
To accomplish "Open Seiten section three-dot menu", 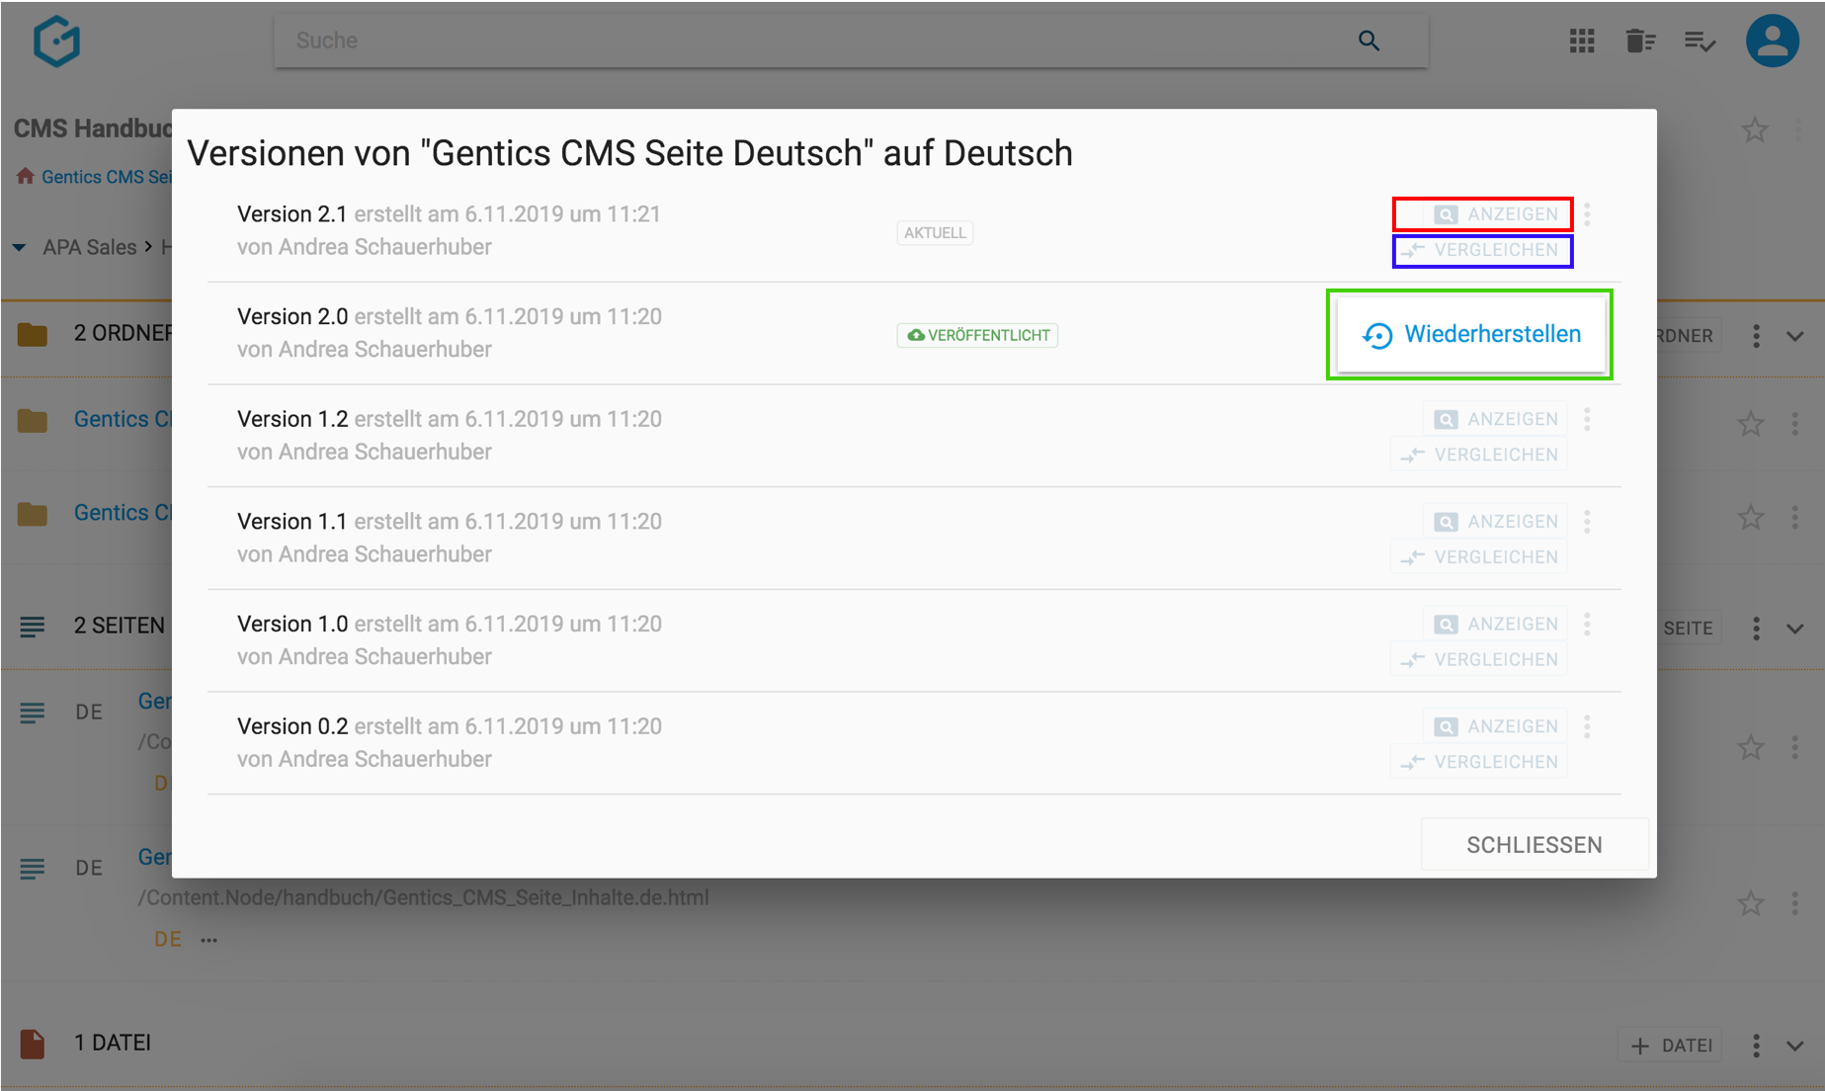I will click(1756, 629).
